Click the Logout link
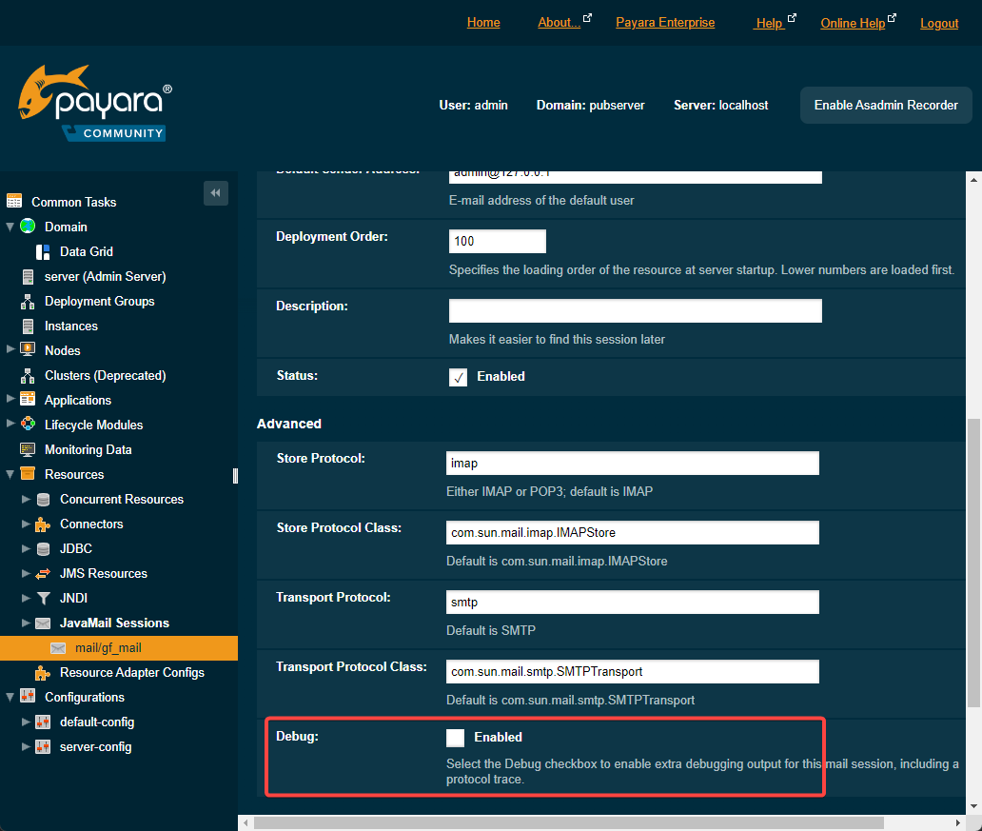The height and width of the screenshot is (831, 982). (939, 23)
